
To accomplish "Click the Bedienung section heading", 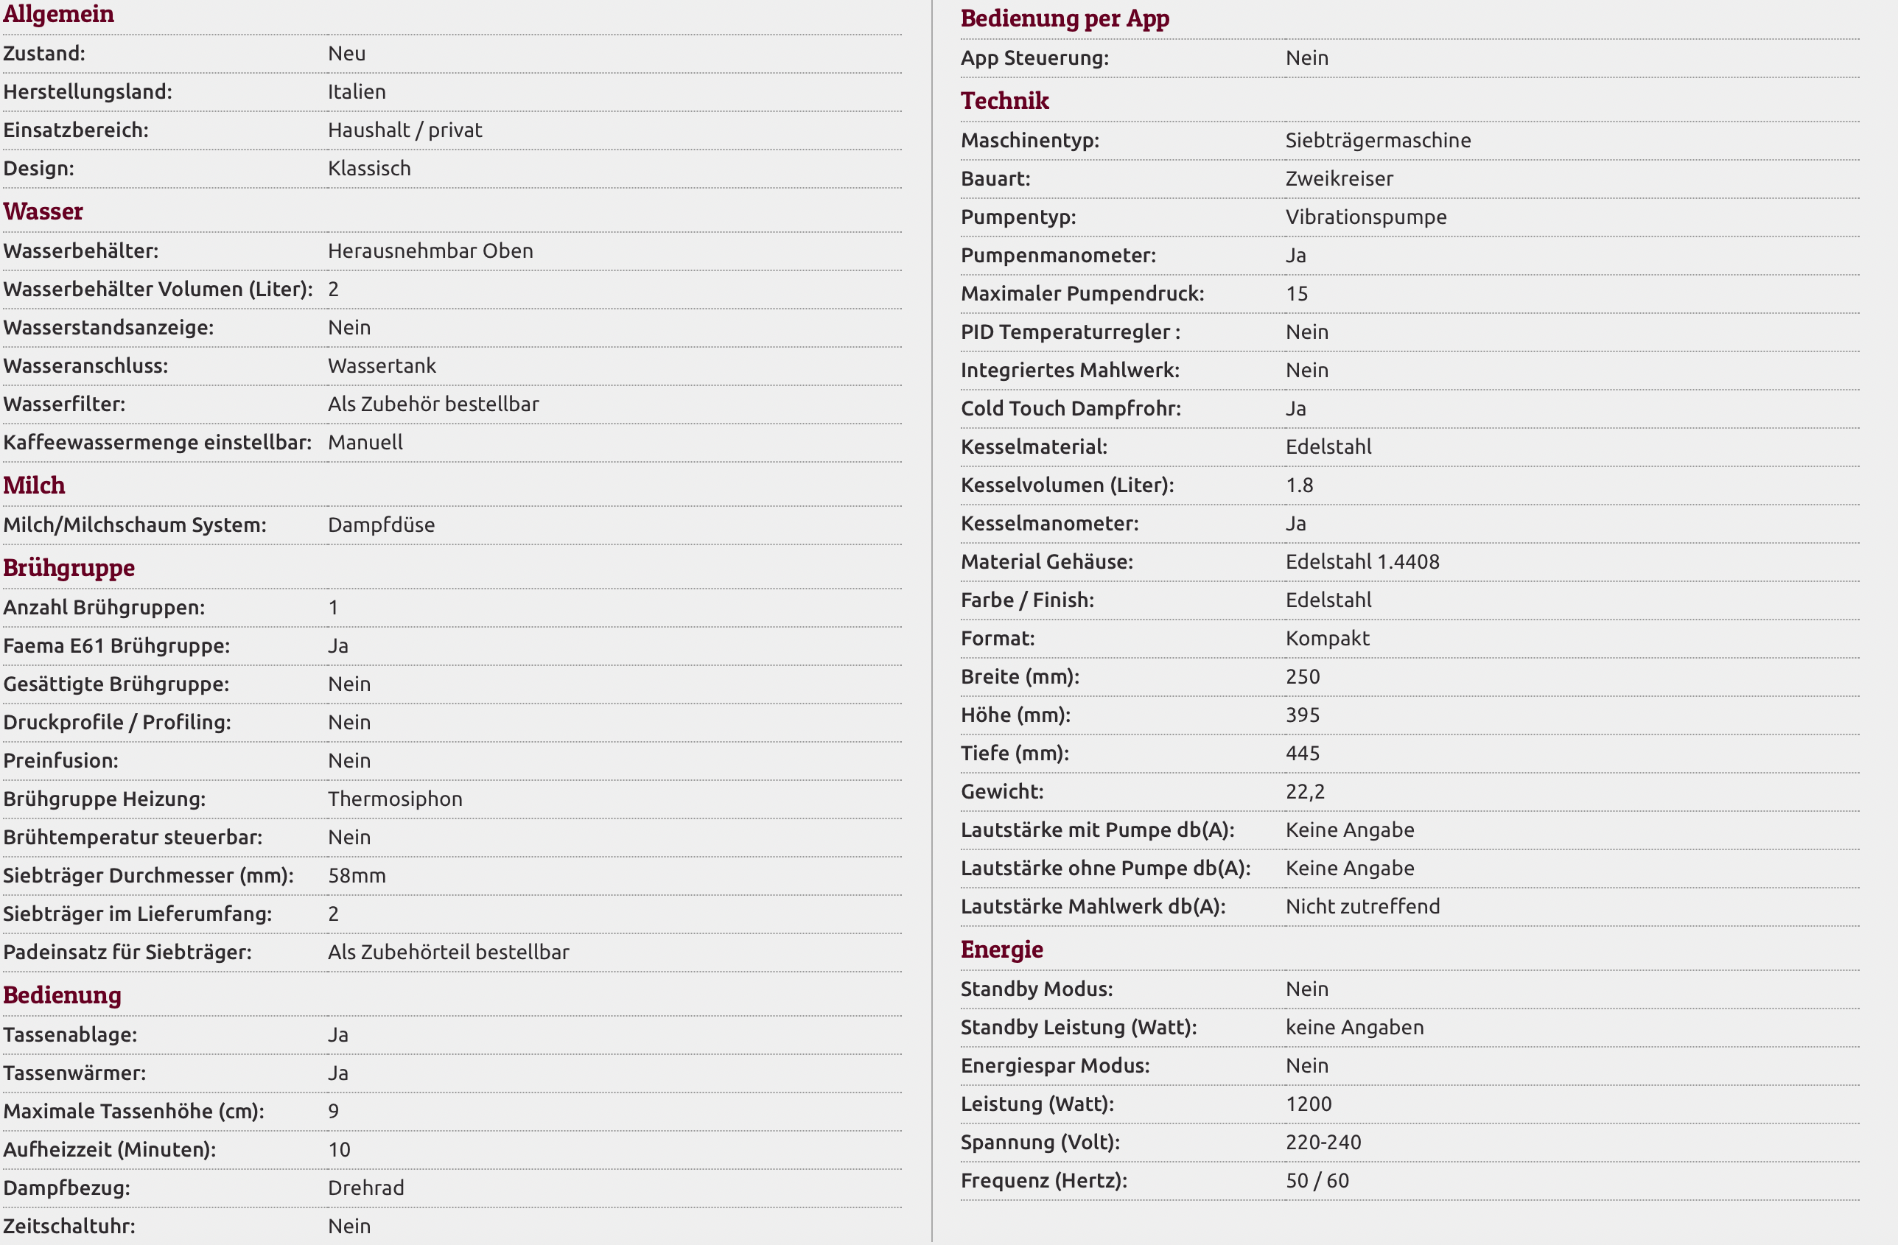I will click(x=62, y=995).
